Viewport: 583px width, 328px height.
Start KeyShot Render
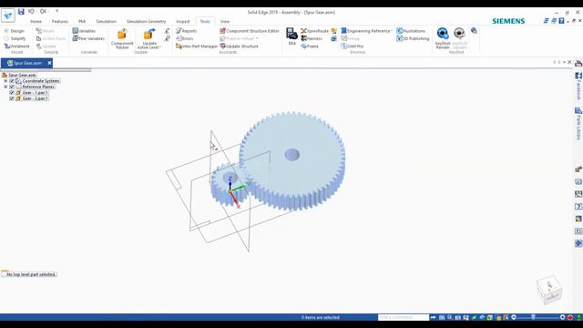click(x=443, y=38)
